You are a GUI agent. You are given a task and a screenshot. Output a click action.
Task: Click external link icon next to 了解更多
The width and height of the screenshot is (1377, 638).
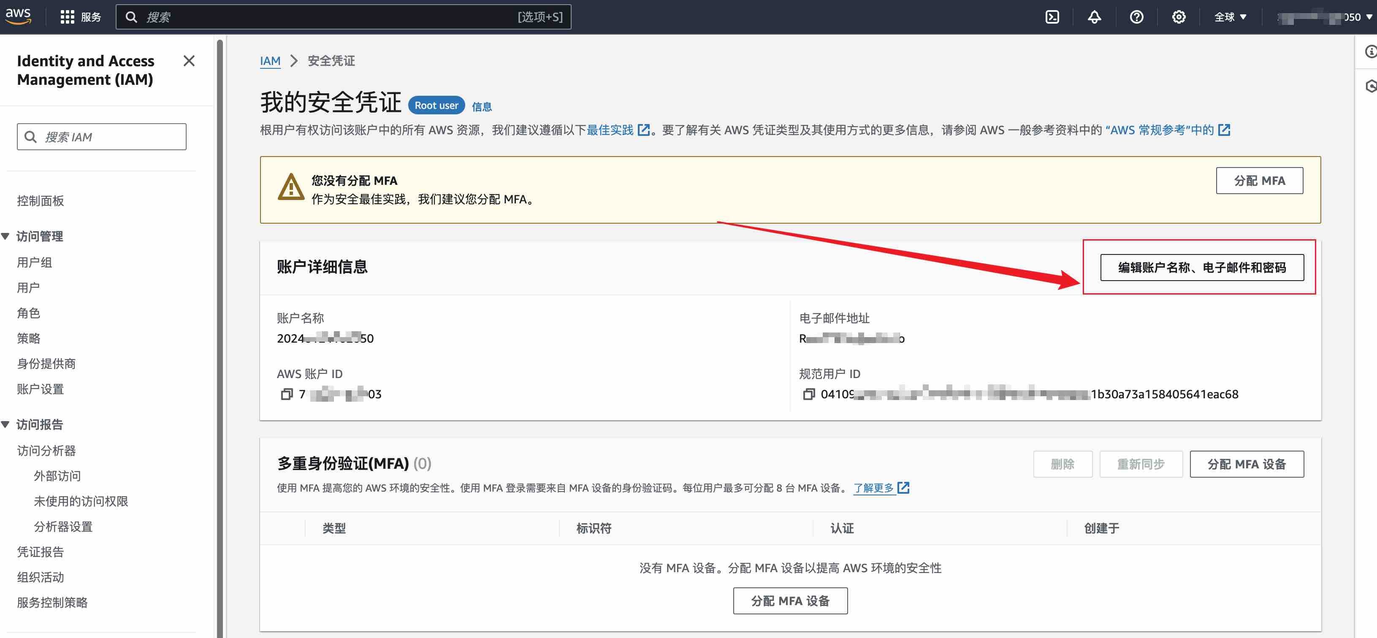[903, 487]
